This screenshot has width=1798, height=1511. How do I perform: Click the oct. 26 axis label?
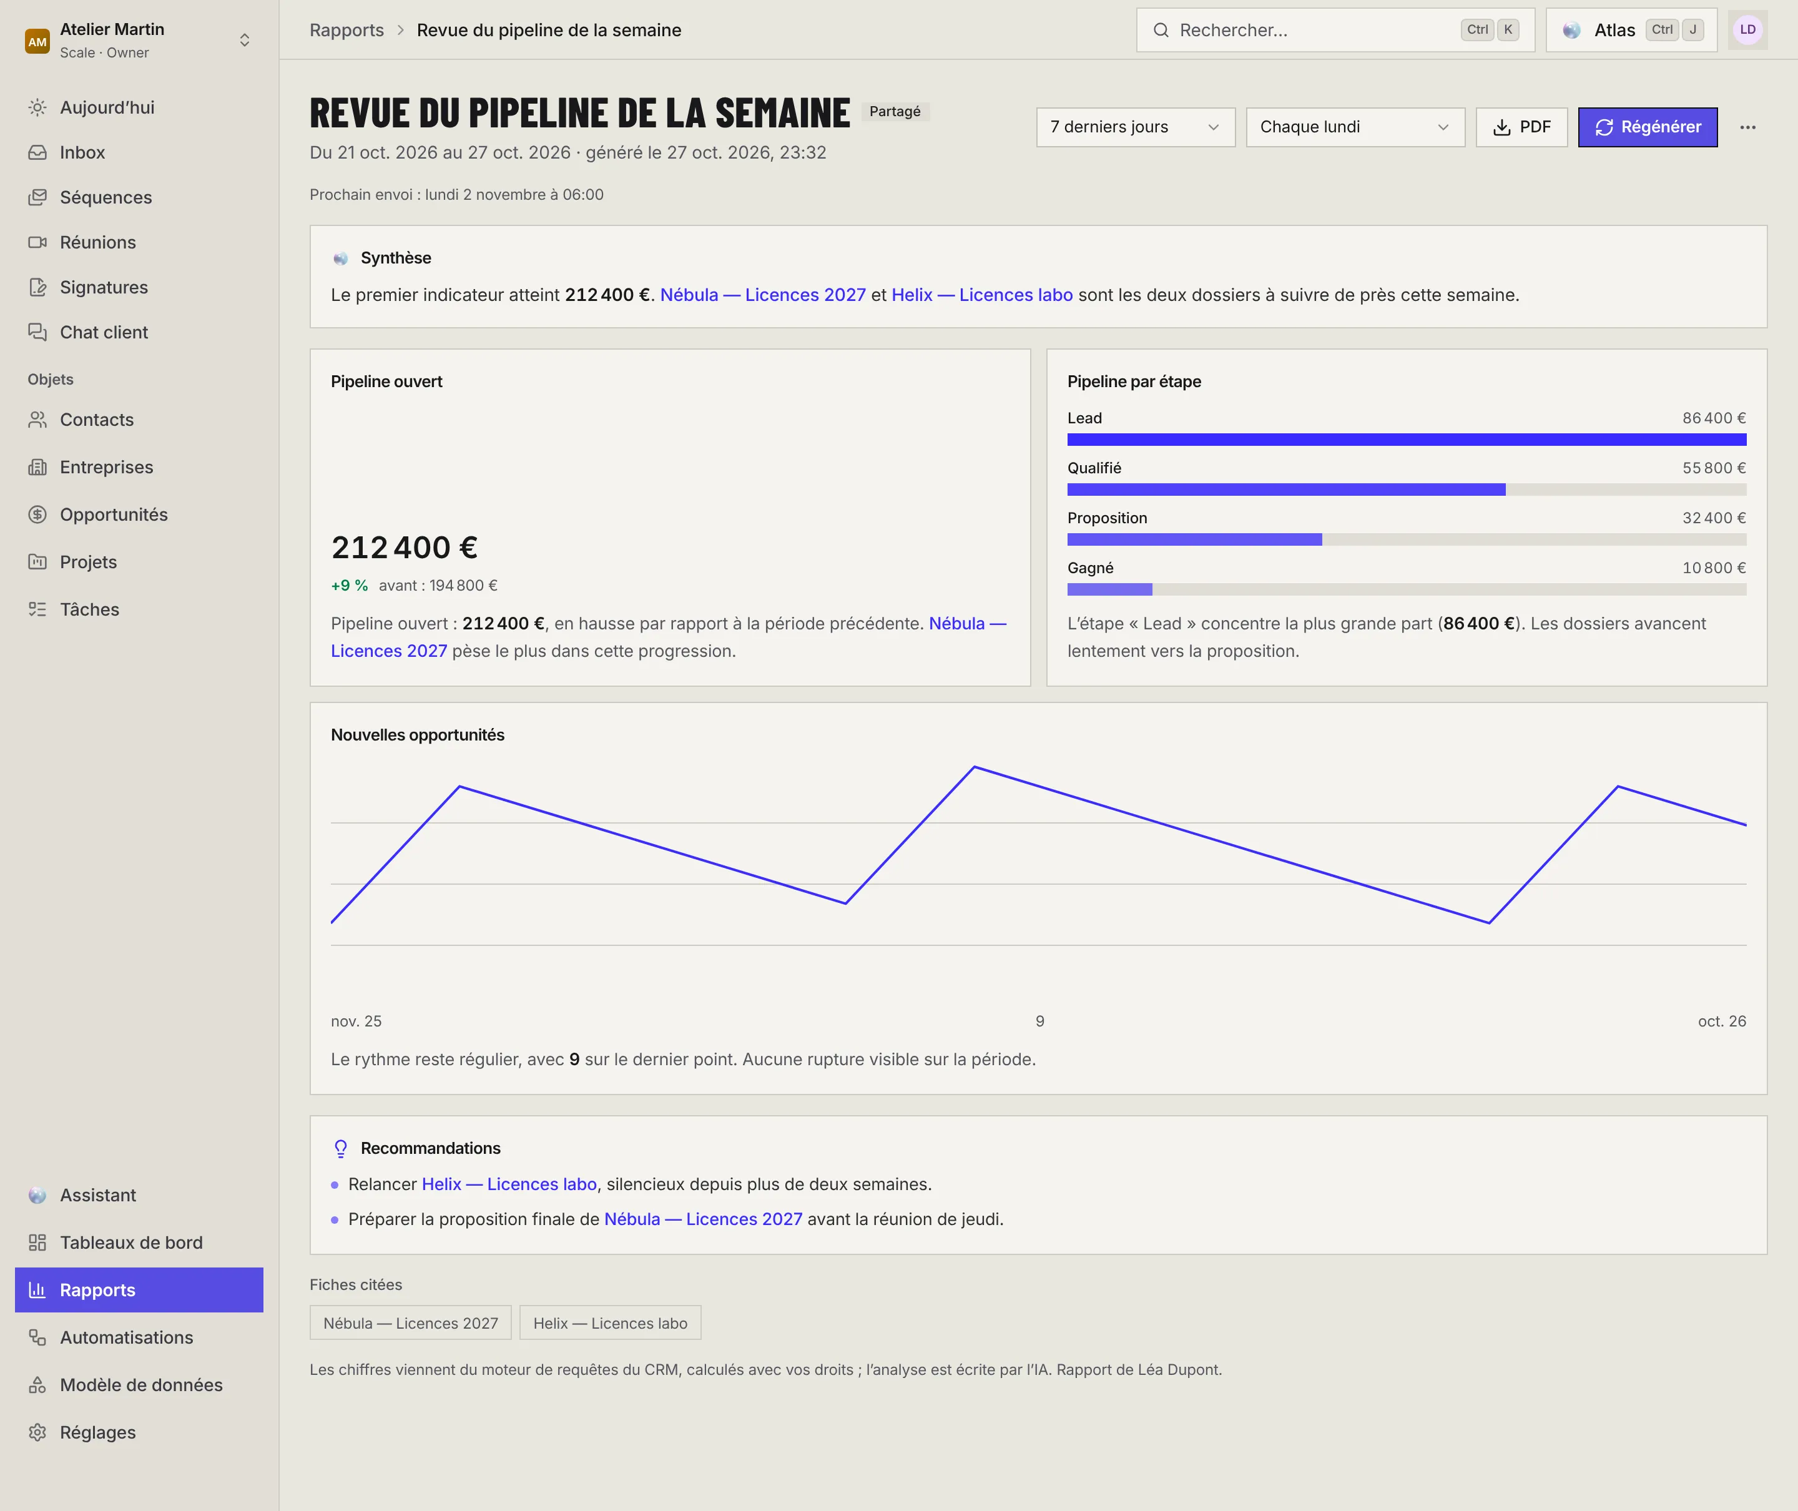tap(1722, 1021)
